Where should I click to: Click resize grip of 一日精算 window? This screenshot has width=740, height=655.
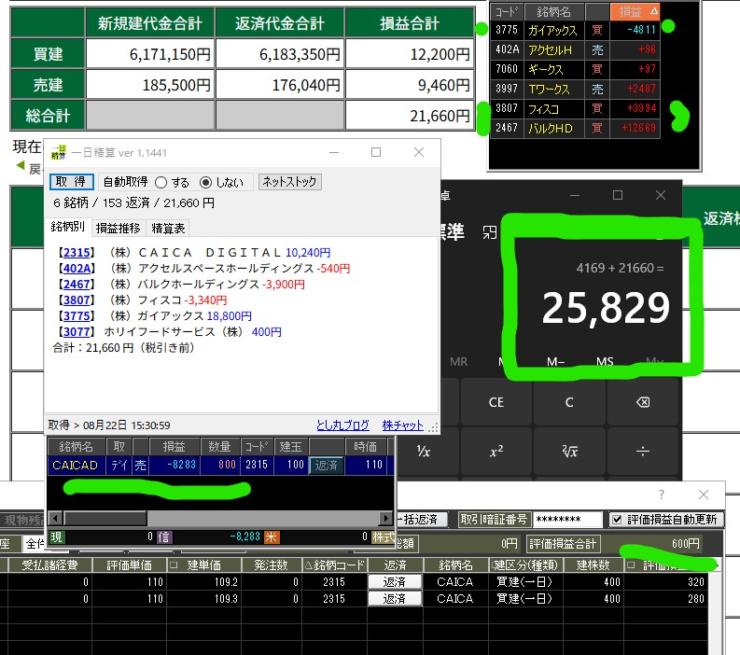434,427
